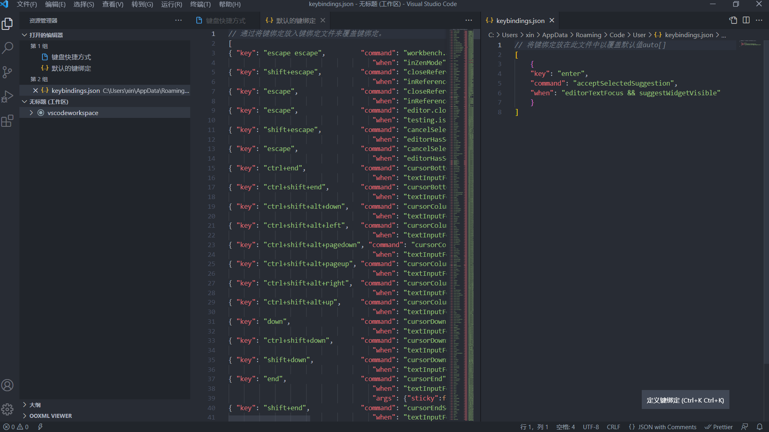Open the Extensions view
The height and width of the screenshot is (432, 769).
coord(8,121)
